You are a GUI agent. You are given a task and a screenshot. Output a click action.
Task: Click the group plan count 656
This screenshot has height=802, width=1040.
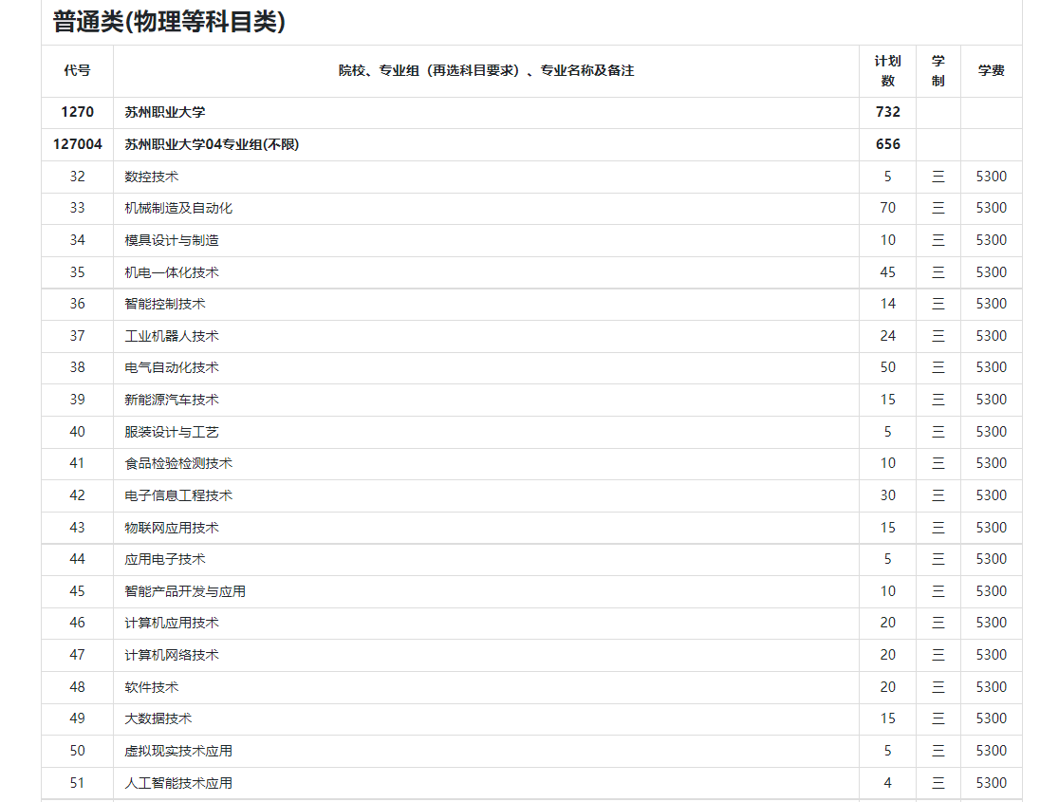click(887, 144)
